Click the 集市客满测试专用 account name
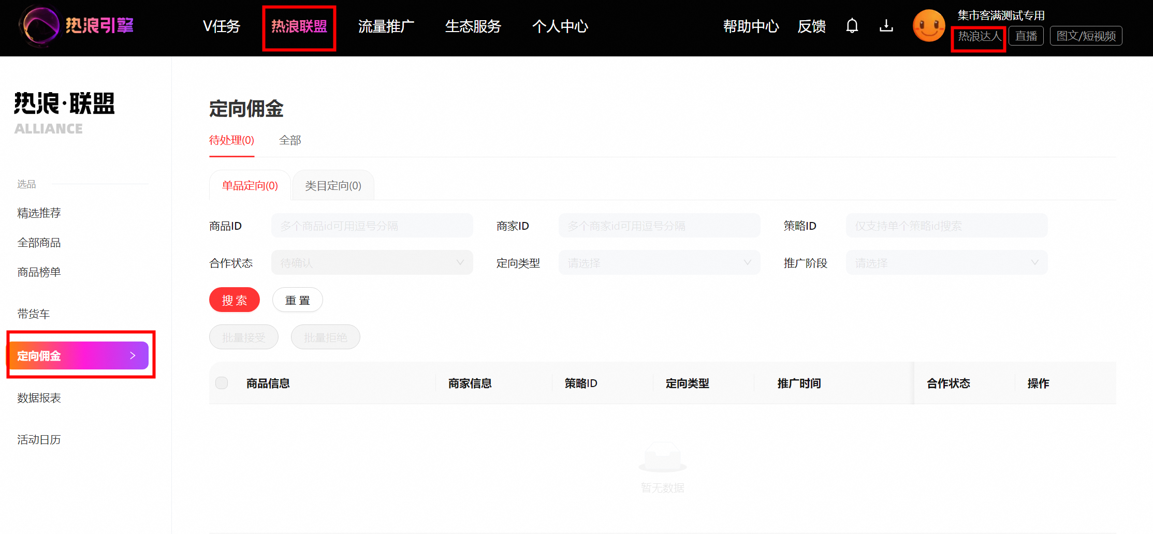1153x534 pixels. [1001, 15]
